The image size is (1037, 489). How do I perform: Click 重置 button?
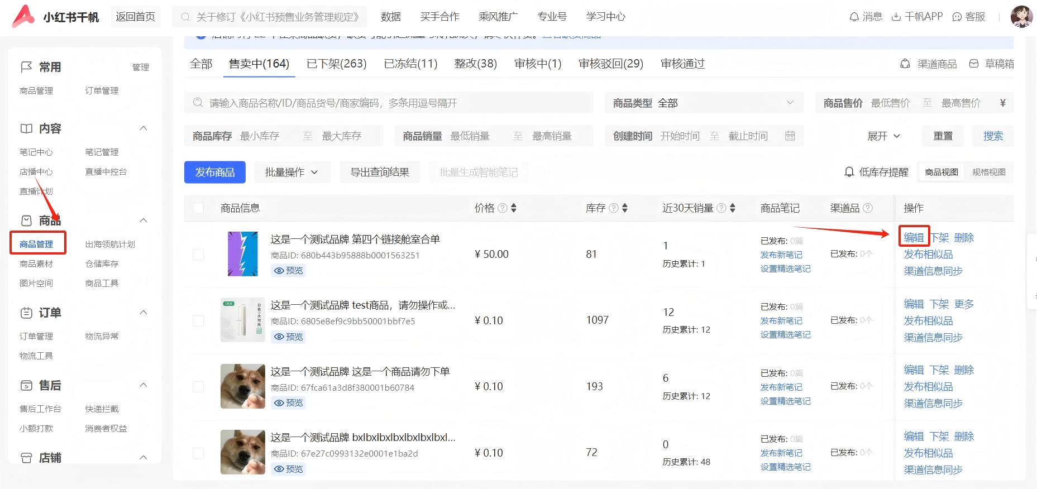[943, 136]
